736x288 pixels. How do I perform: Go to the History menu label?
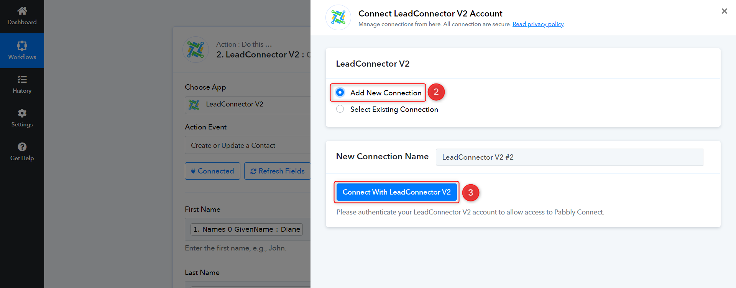(x=22, y=91)
